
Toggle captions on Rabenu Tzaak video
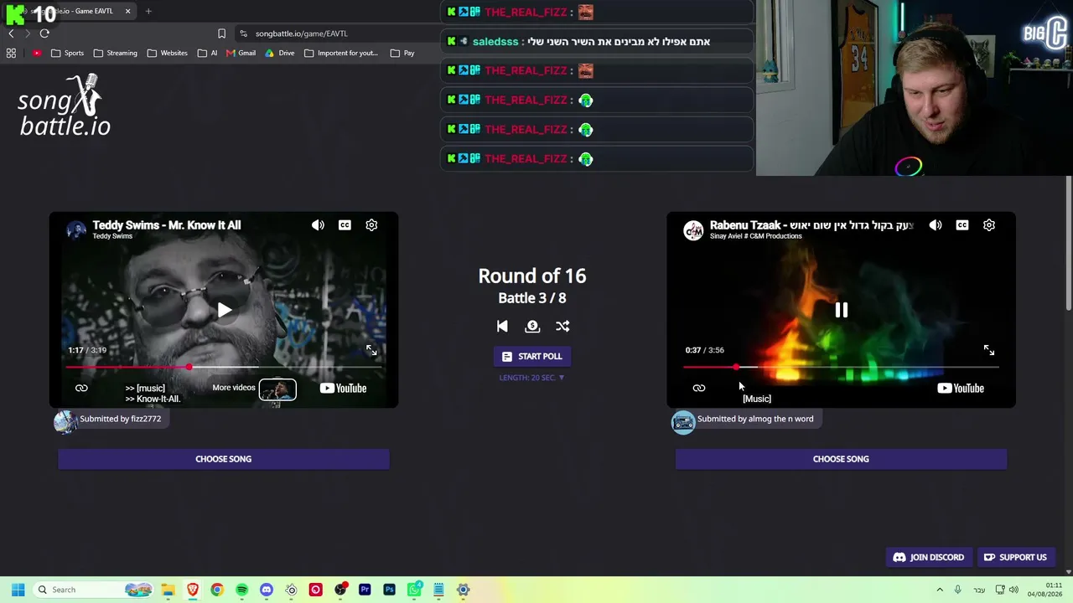click(962, 225)
